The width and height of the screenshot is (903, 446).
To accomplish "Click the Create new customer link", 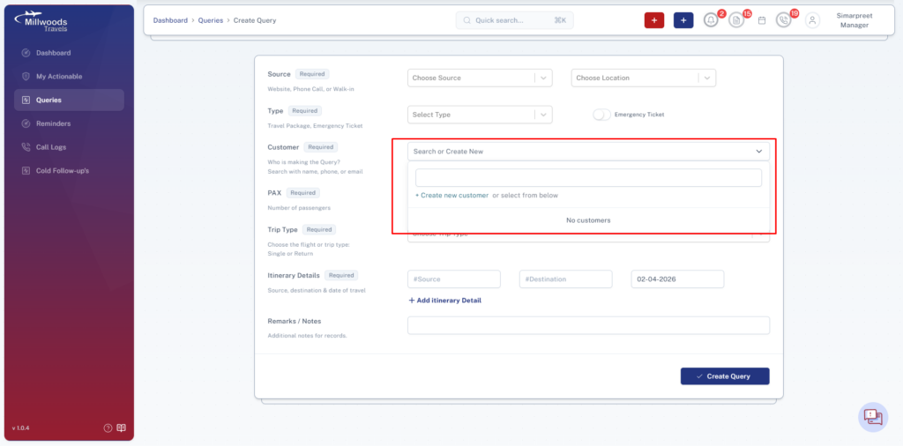I will [x=452, y=196].
